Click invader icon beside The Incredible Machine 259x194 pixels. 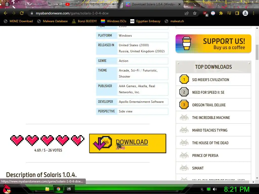point(184,117)
